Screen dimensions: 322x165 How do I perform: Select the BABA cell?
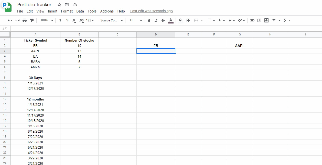point(35,62)
